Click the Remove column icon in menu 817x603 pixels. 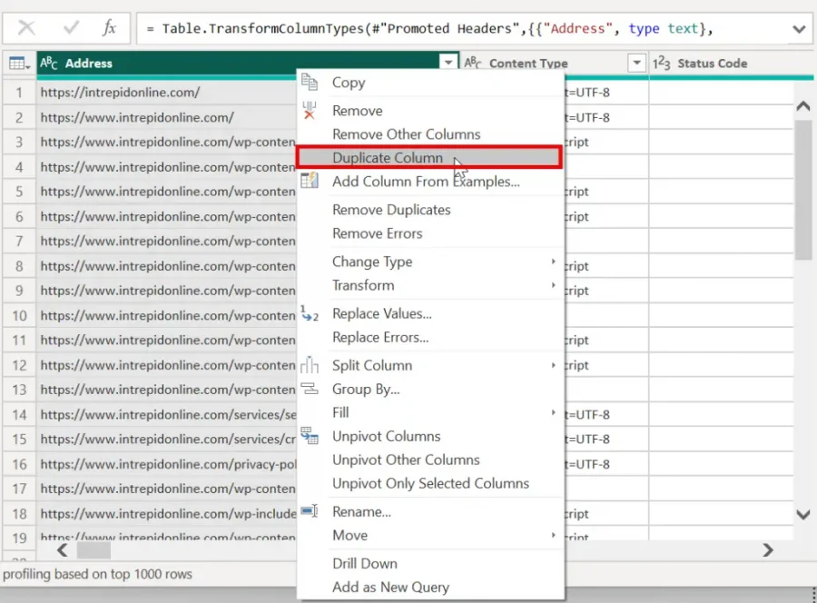coord(310,111)
